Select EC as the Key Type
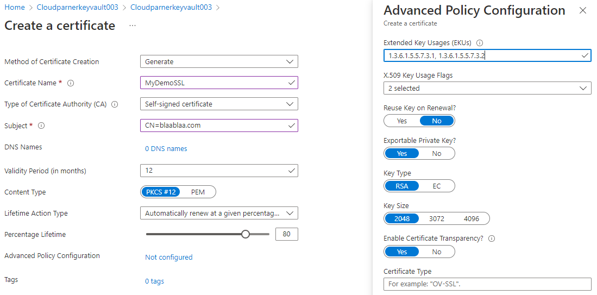 (437, 186)
